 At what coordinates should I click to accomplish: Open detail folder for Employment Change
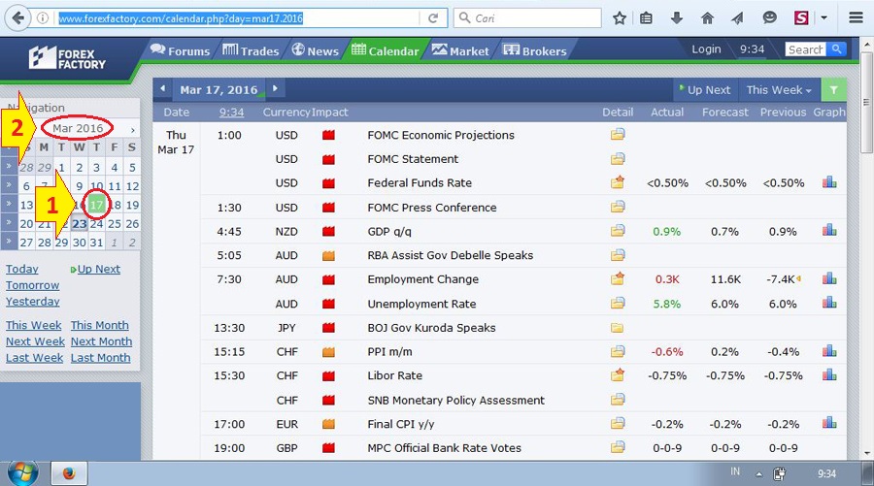pyautogui.click(x=617, y=278)
